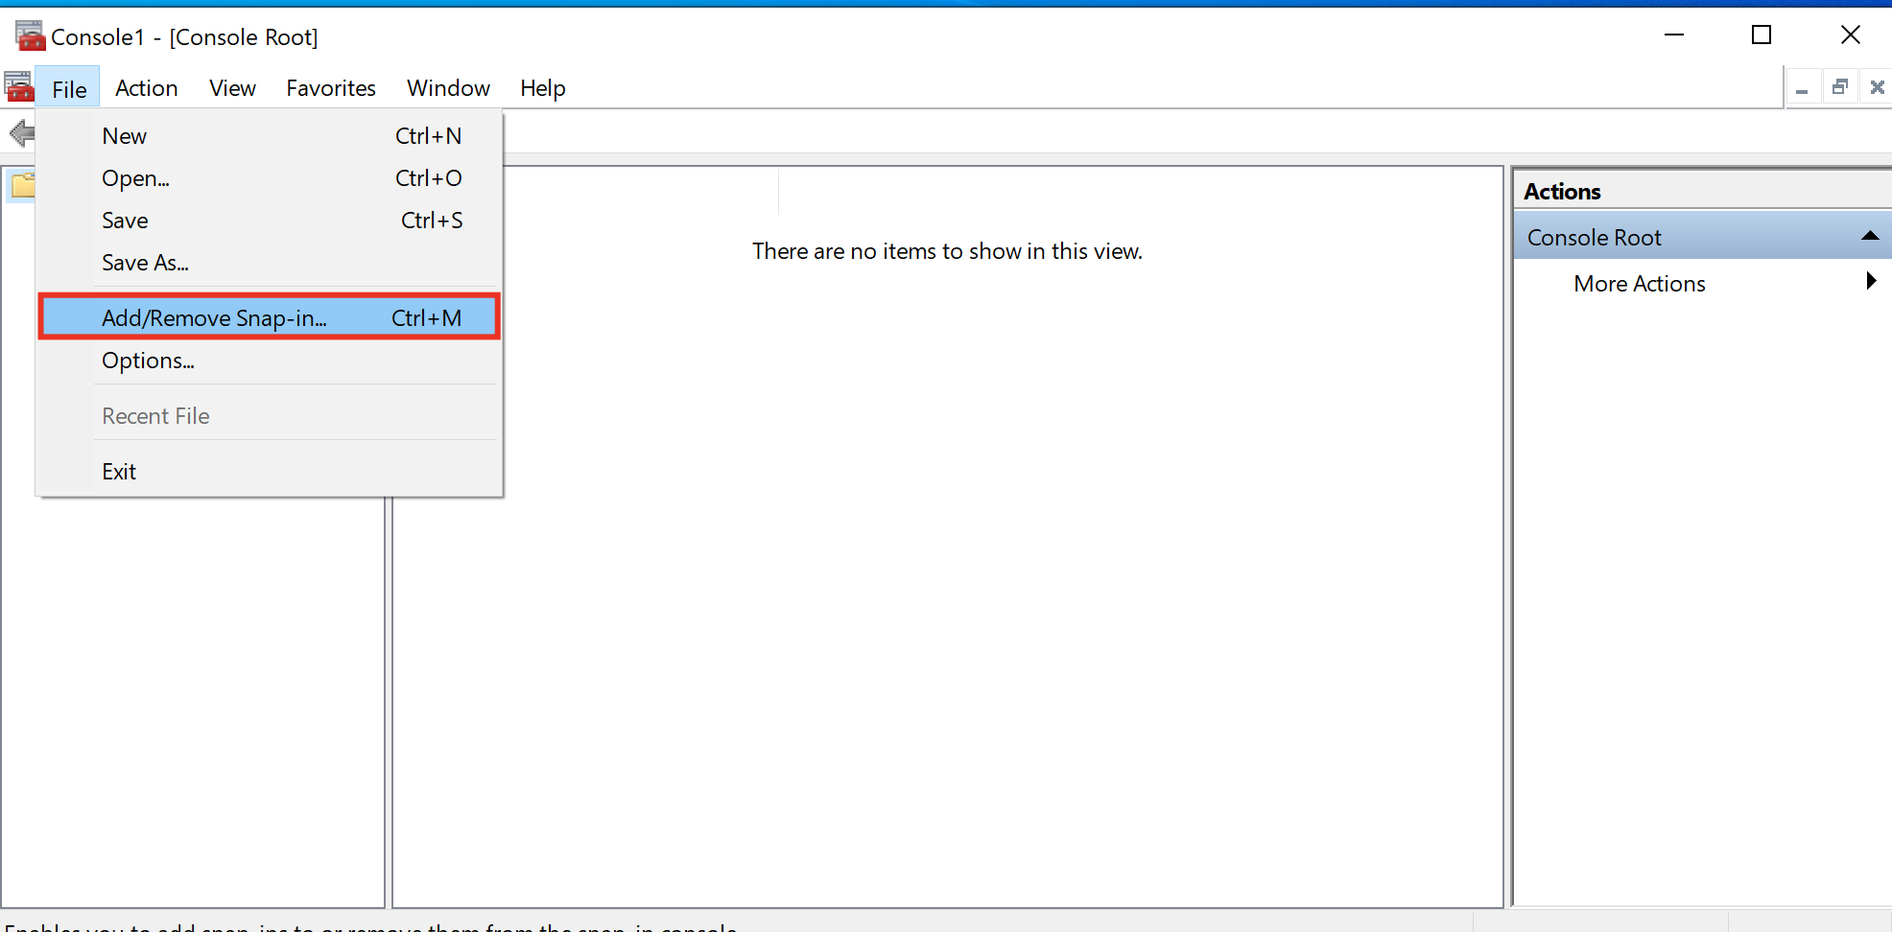This screenshot has height=932, width=1892.
Task: Choose Save As... from the File menu
Action: point(145,263)
